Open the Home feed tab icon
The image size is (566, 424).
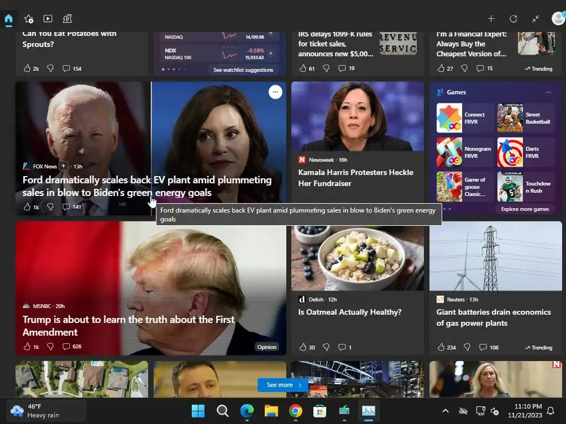[x=9, y=19]
